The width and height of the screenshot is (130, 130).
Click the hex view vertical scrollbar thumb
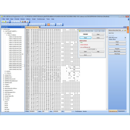pyautogui.click(x=107, y=37)
